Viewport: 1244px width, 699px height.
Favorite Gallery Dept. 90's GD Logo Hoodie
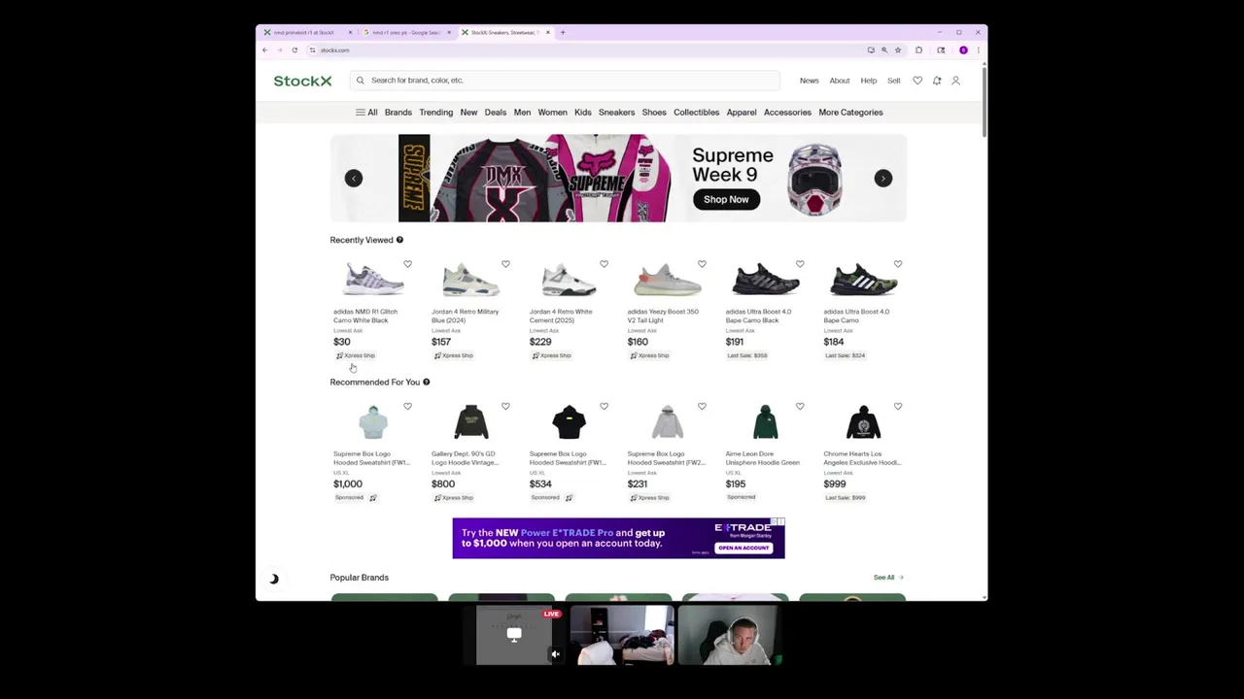point(505,406)
